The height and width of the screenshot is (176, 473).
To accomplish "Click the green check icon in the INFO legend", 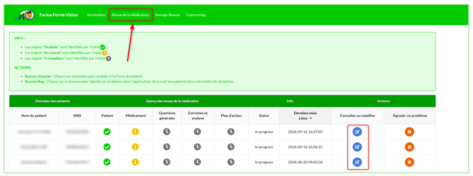I will coord(103,47).
